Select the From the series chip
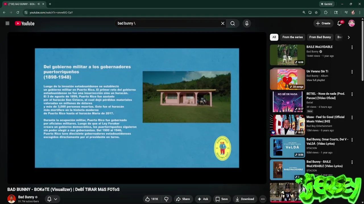 pyautogui.click(x=293, y=37)
